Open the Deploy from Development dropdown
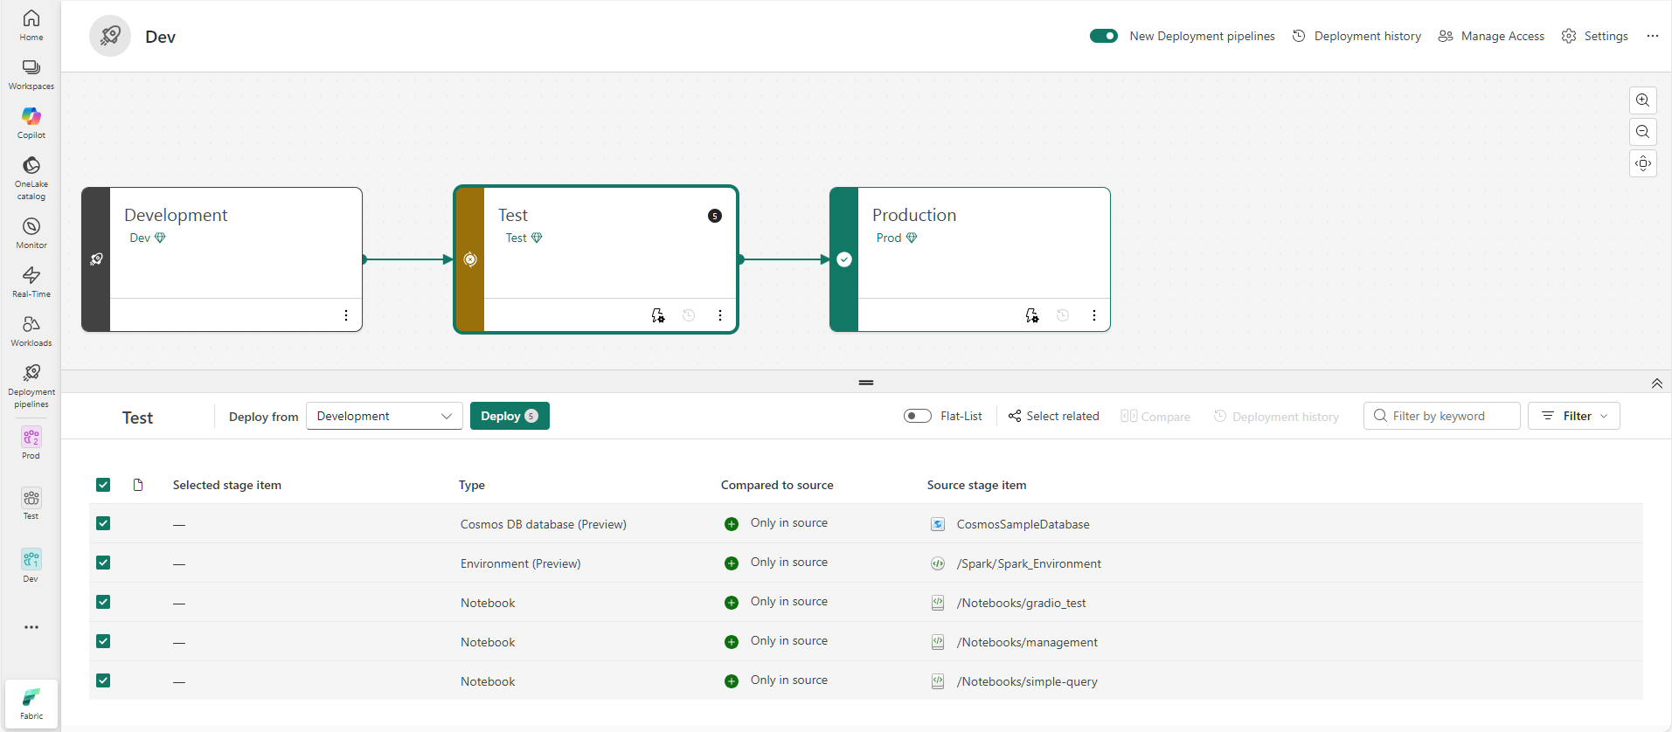Image resolution: width=1672 pixels, height=732 pixels. [384, 416]
